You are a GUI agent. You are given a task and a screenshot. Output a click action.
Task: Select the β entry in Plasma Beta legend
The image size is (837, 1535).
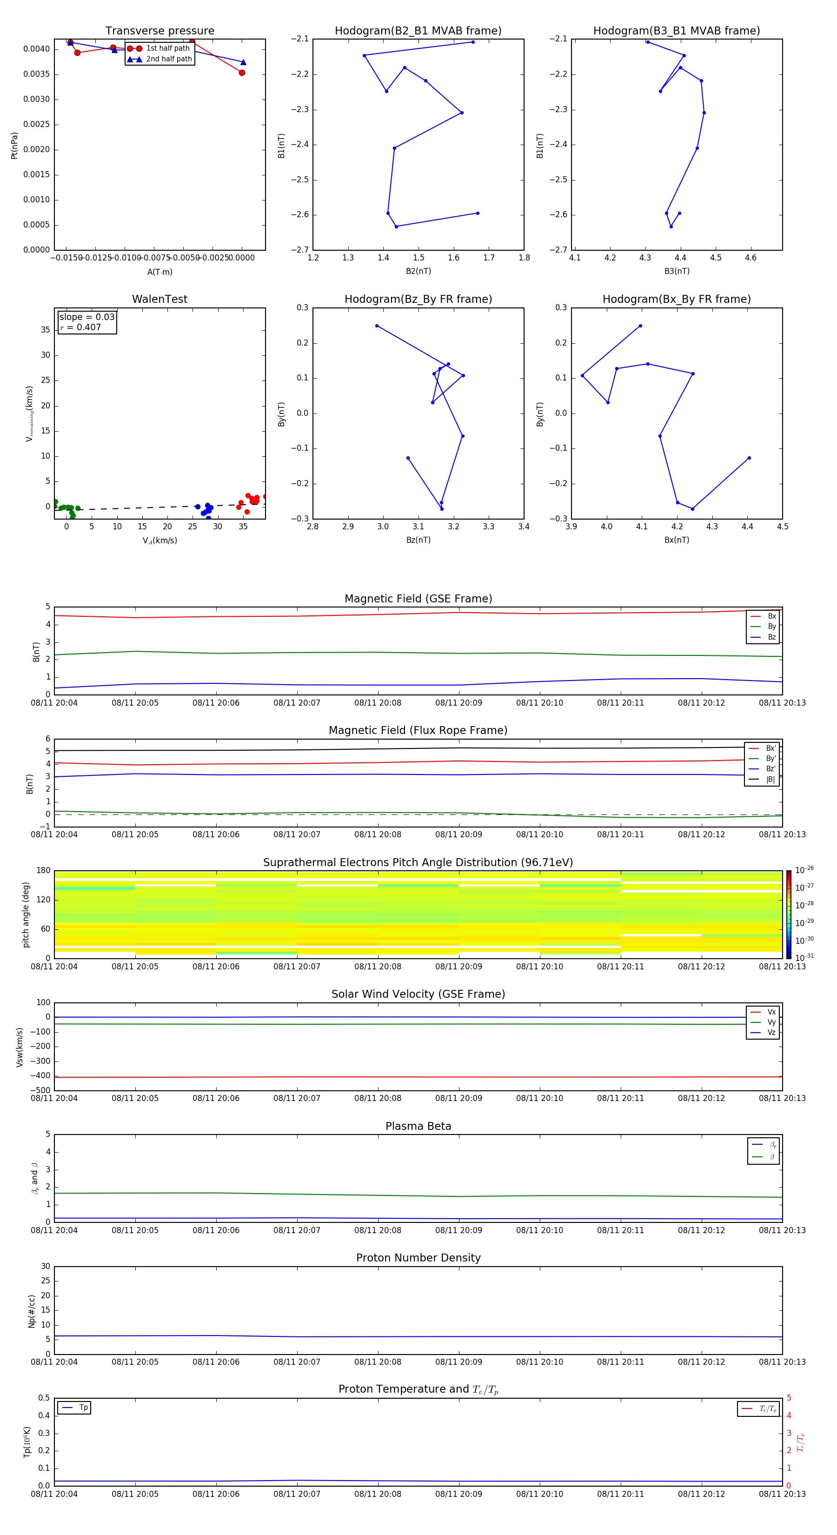point(764,1157)
